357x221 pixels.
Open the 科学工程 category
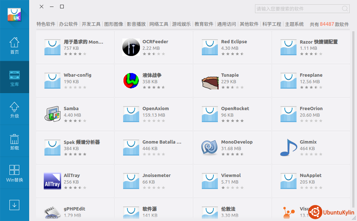click(x=272, y=24)
